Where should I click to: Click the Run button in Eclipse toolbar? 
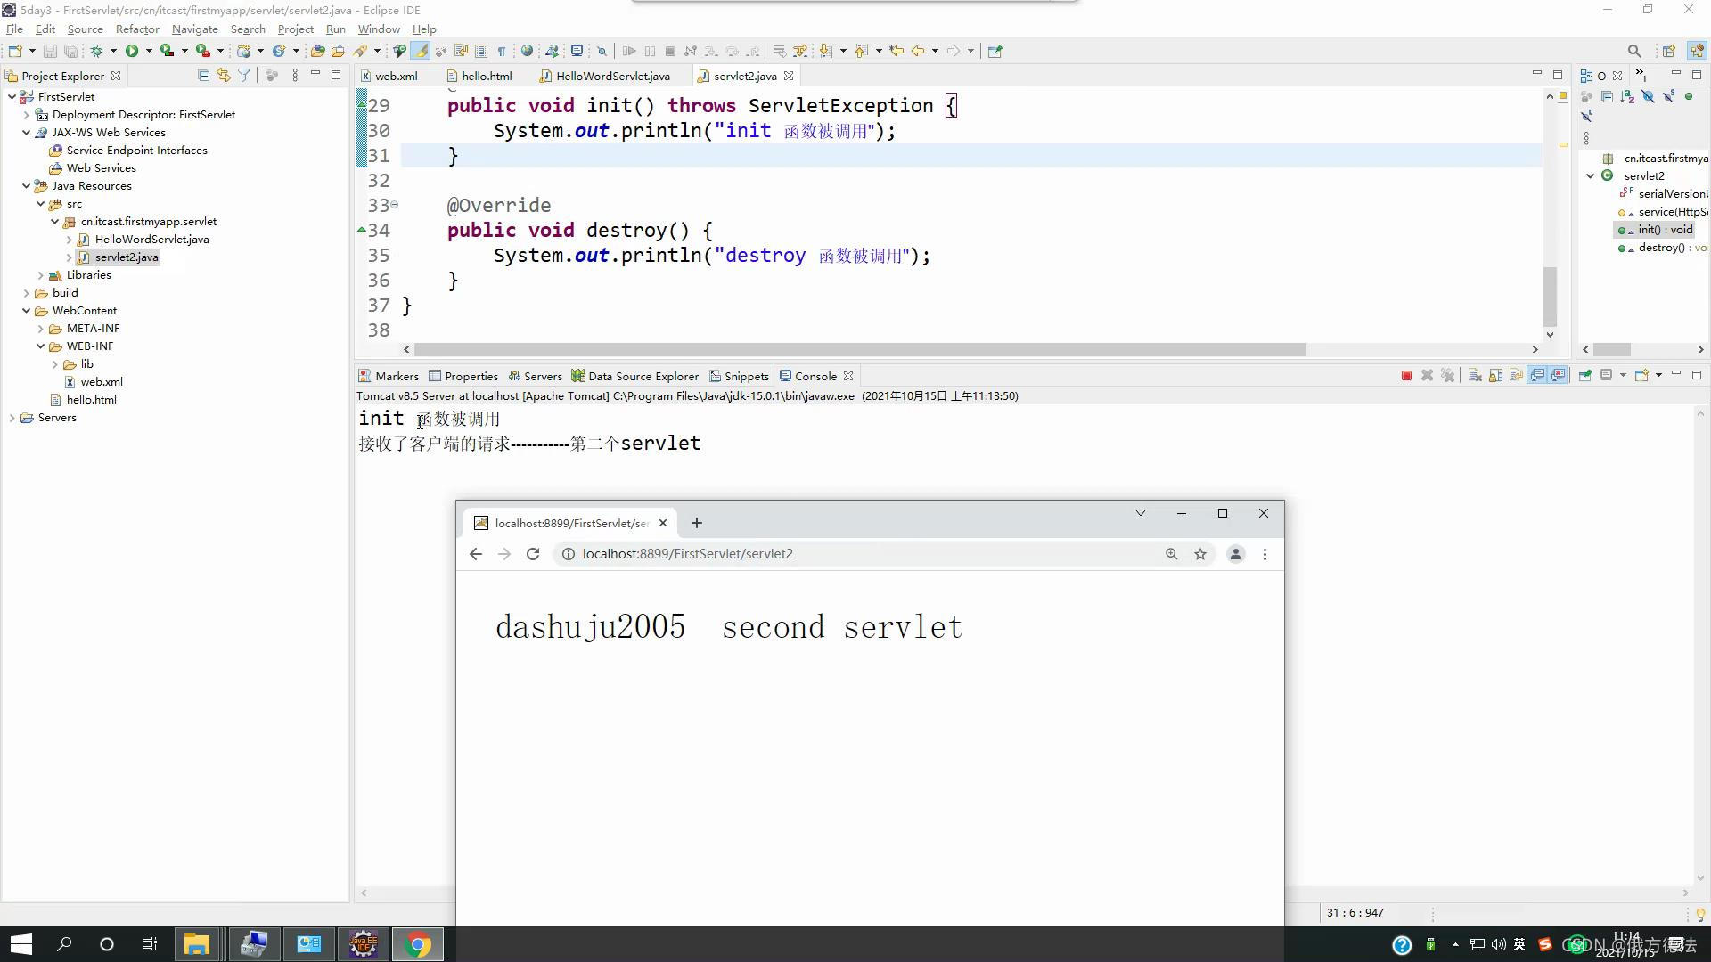pos(132,51)
